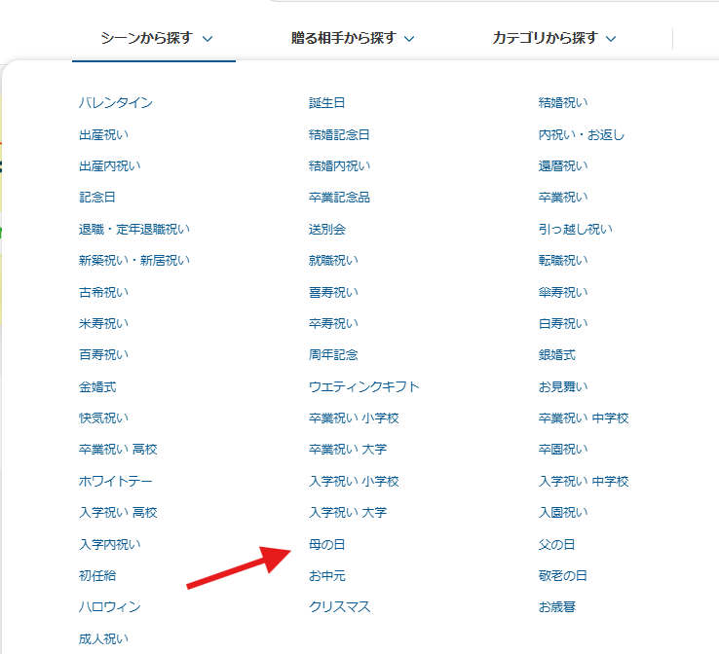Open the 誕生日 gift category
Viewport: 719px width, 654px height.
(326, 102)
